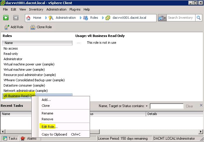
Task: Expand the arrow after Roles breadcrumb
Action: (103, 18)
